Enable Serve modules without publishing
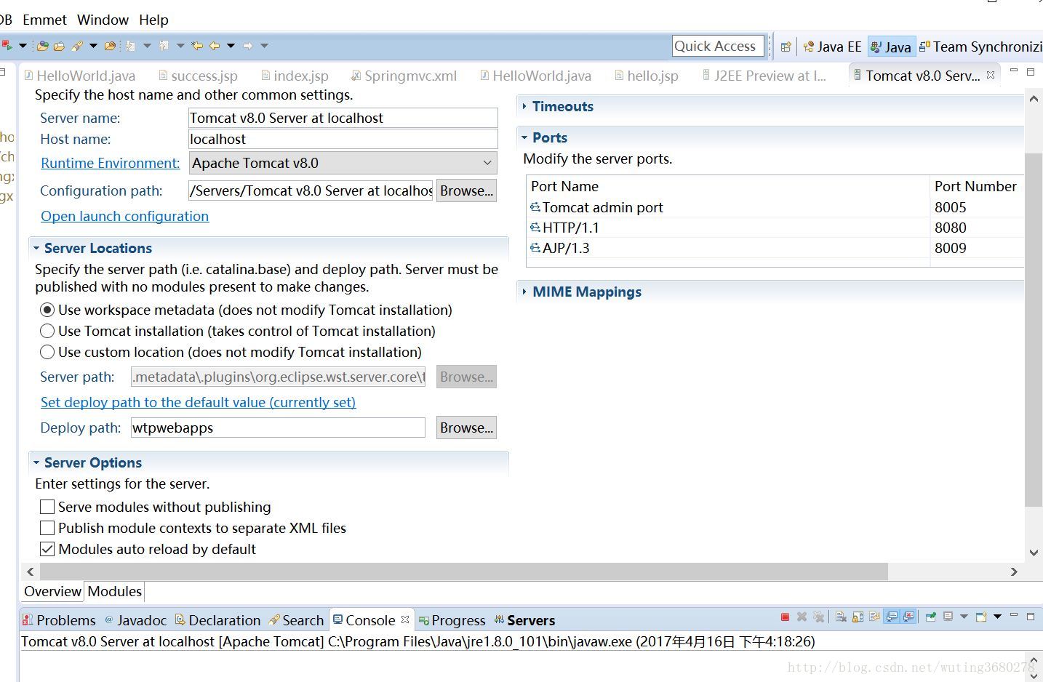Screen dimensions: 1043x682 [x=47, y=507]
